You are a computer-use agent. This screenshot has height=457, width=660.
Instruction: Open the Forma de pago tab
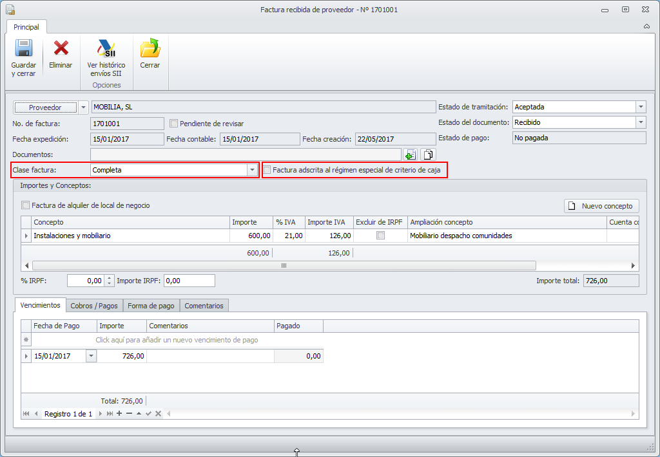pyautogui.click(x=151, y=306)
